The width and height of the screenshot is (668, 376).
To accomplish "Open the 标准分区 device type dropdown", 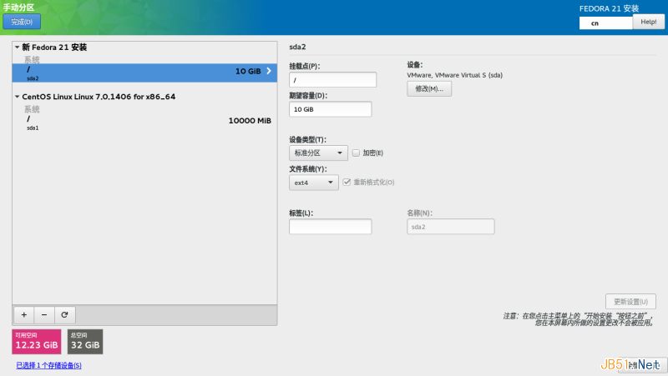I will pos(318,153).
